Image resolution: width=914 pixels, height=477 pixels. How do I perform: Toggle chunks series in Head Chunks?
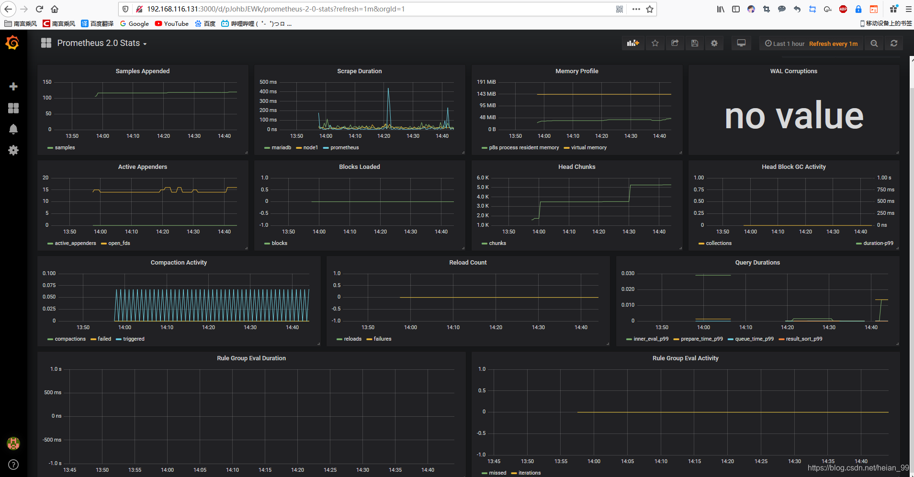(497, 243)
